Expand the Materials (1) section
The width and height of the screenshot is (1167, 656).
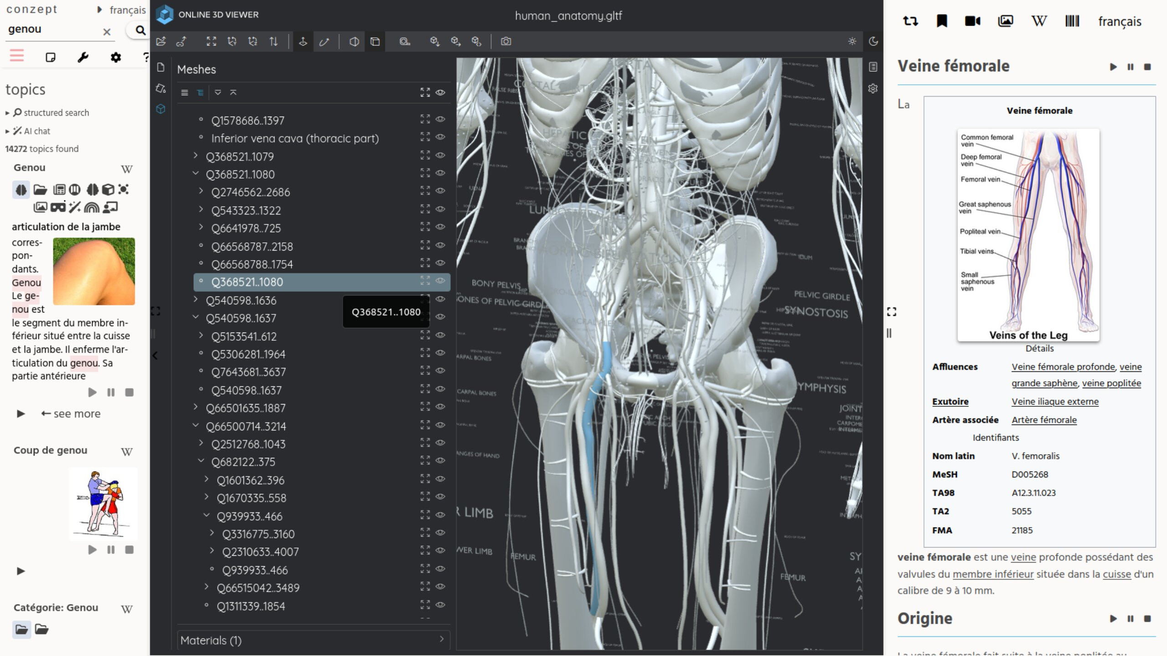(314, 640)
